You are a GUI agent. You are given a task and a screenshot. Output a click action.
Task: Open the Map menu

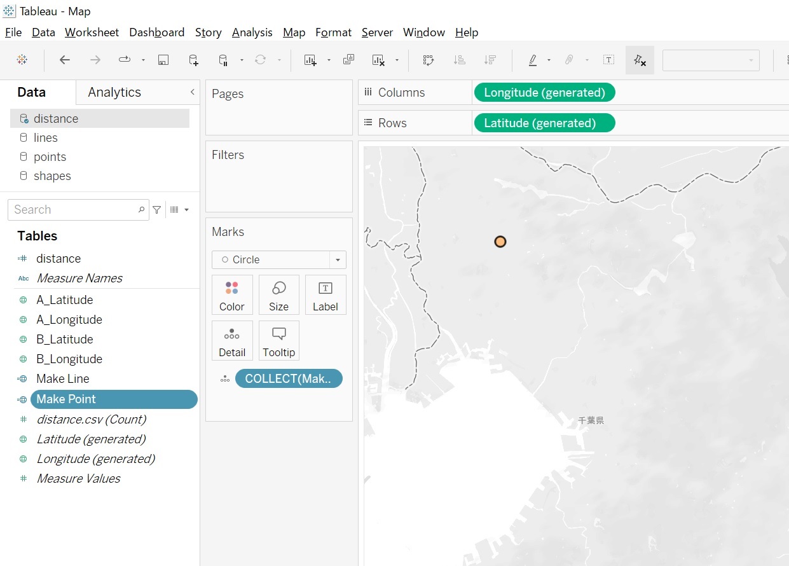pos(294,32)
